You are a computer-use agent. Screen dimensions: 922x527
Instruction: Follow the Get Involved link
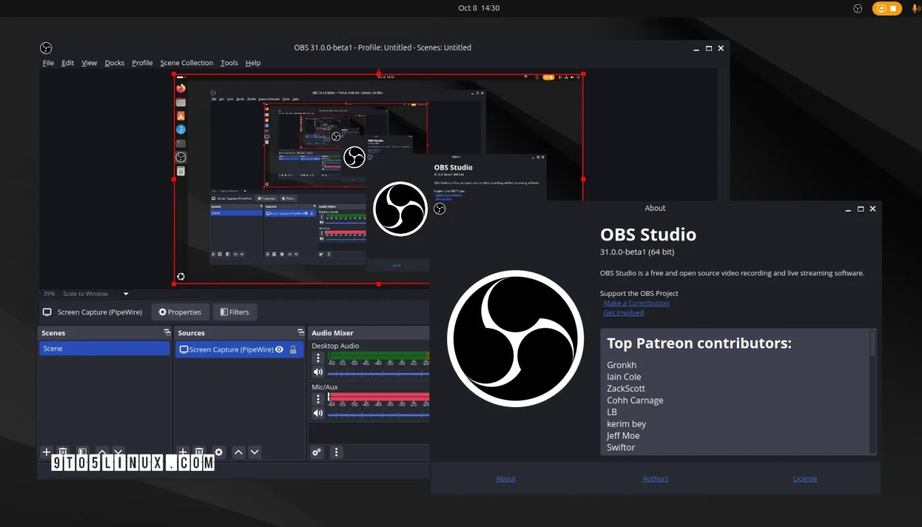[x=624, y=313]
